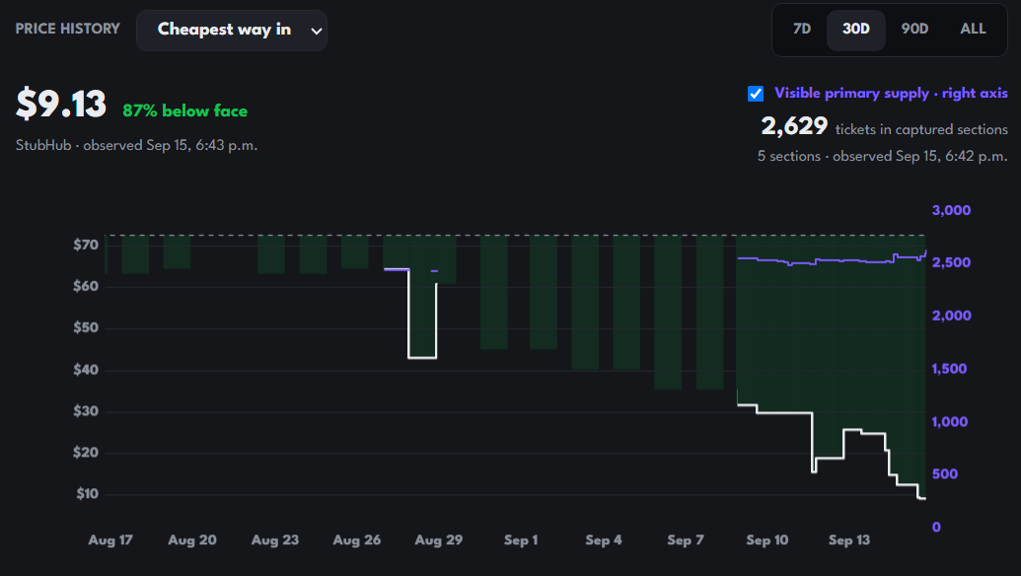The image size is (1021, 576).
Task: Click the $20 price axis label
Action: [86, 453]
